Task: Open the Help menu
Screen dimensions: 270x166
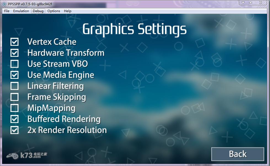Action: click(x=68, y=11)
